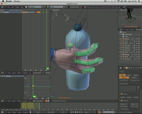Viewport: 142px width, 114px height.
Task: Open the macOS Window menu
Action: (17, 1)
